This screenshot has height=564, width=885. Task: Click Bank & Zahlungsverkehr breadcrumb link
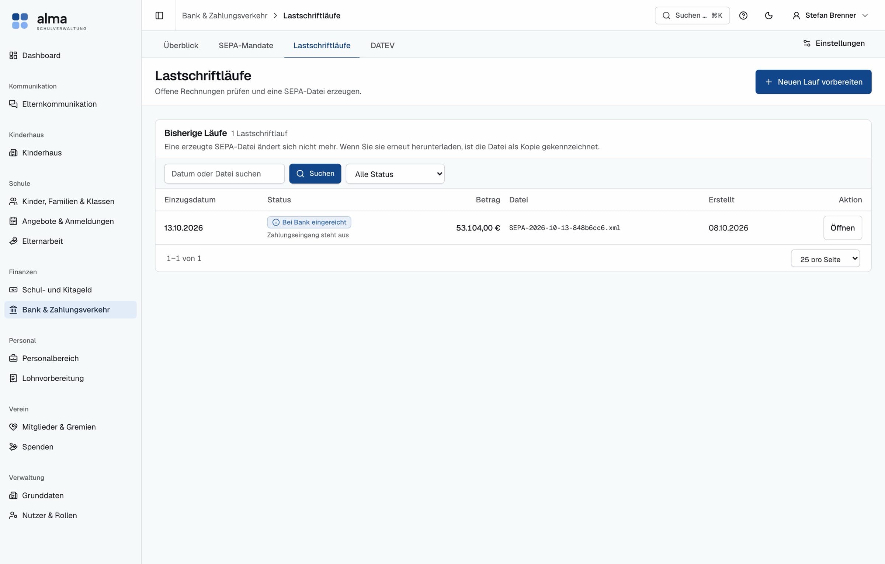tap(225, 15)
